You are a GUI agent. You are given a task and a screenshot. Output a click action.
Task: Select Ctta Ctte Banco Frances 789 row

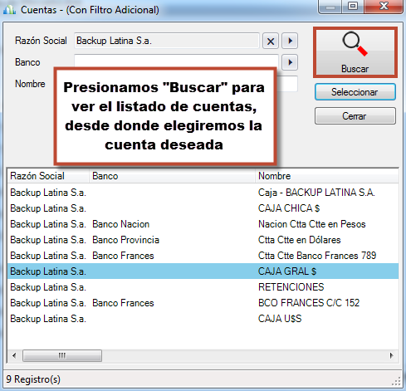pos(203,256)
